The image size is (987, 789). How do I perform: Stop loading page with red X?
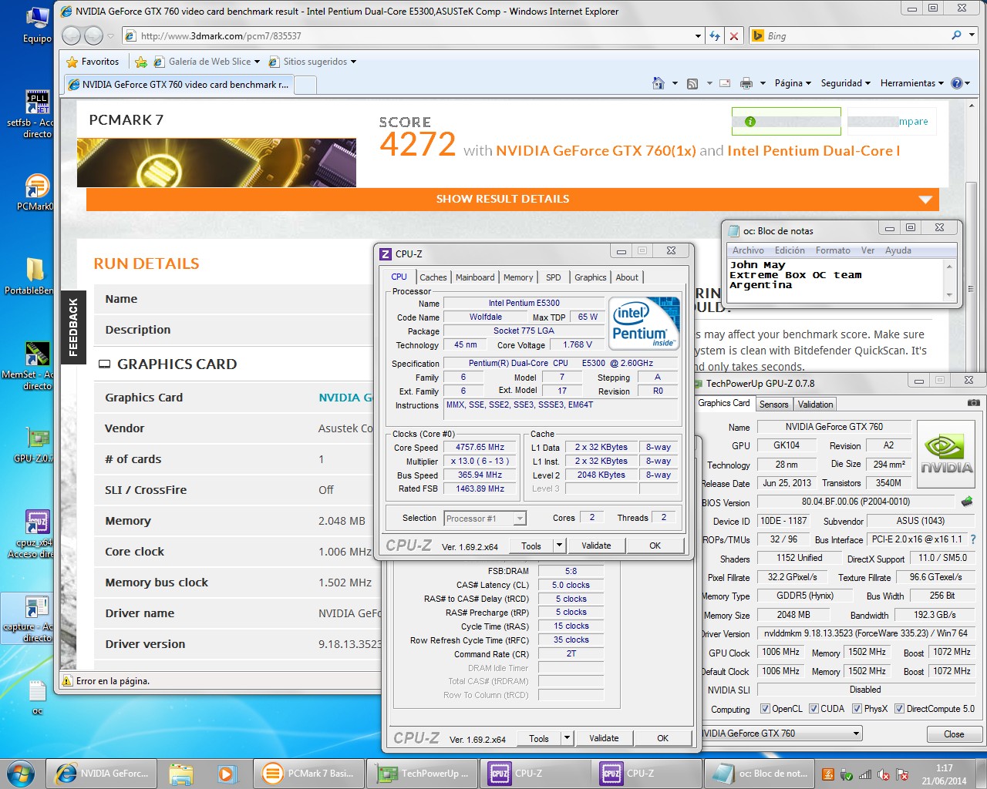734,35
